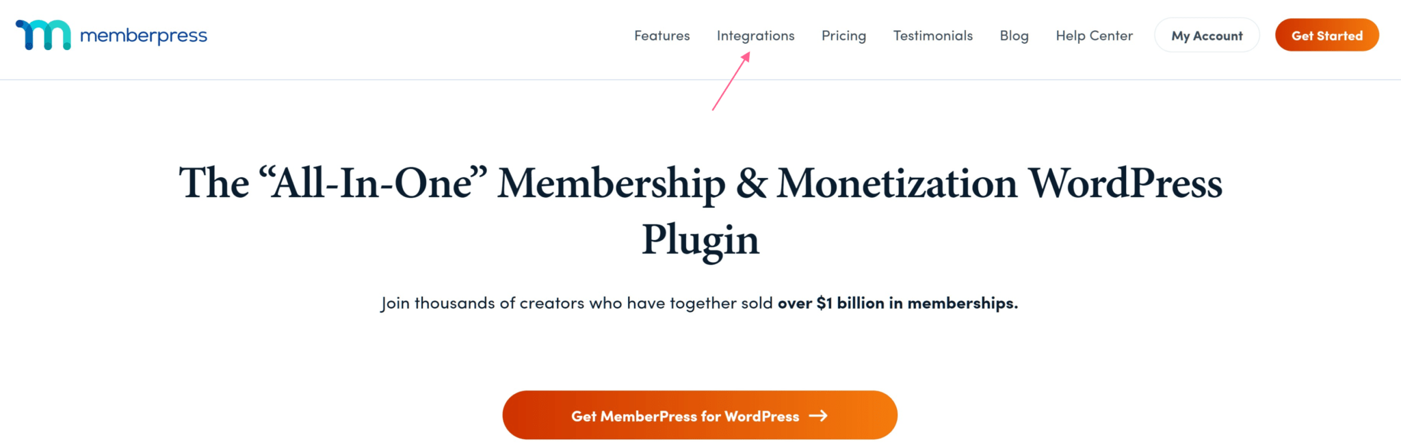Click the right arrow icon in CTA button
This screenshot has height=444, width=1401.
coord(818,415)
